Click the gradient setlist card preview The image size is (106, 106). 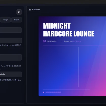click(72, 56)
